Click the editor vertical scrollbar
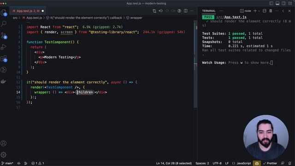 195,64
